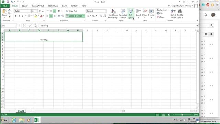Click the Paste clipboard icon
This screenshot has width=220, height=124.
click(x=4, y=11)
